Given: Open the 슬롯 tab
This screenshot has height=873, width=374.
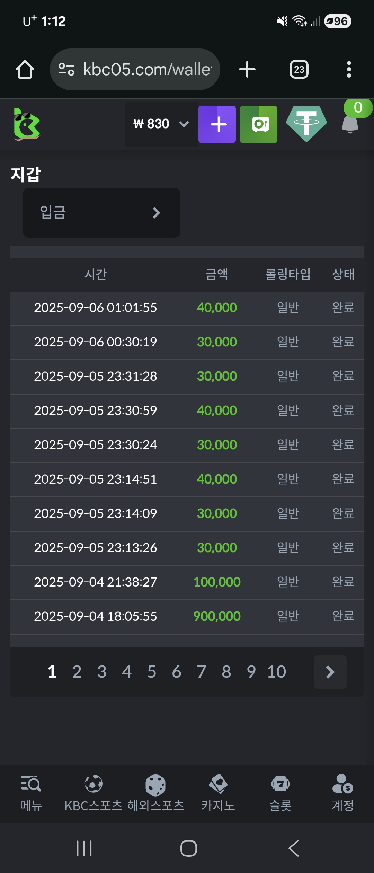Looking at the screenshot, I should (x=280, y=793).
